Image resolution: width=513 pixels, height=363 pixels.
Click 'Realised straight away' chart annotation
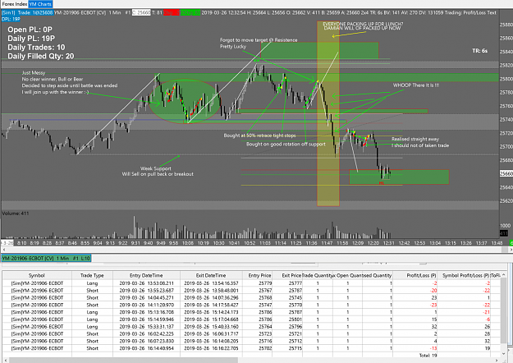point(415,139)
